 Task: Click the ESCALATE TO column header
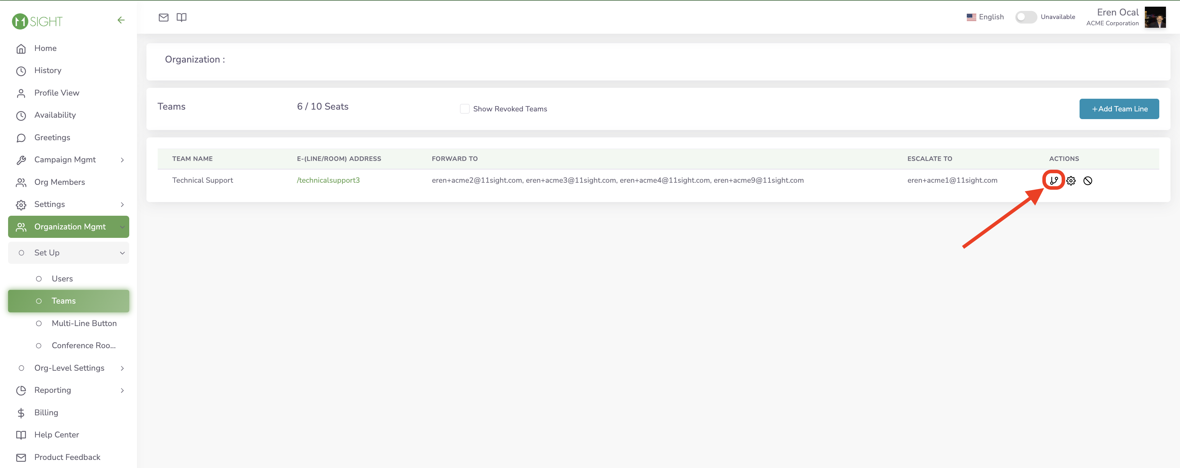[x=930, y=158]
